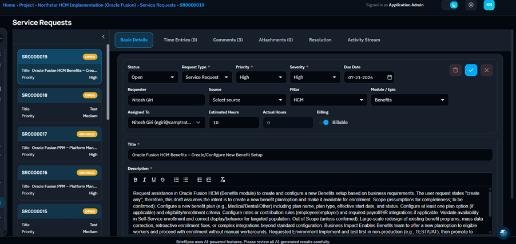
Task: Click the Actual Hours field
Action: pyautogui.click(x=288, y=123)
